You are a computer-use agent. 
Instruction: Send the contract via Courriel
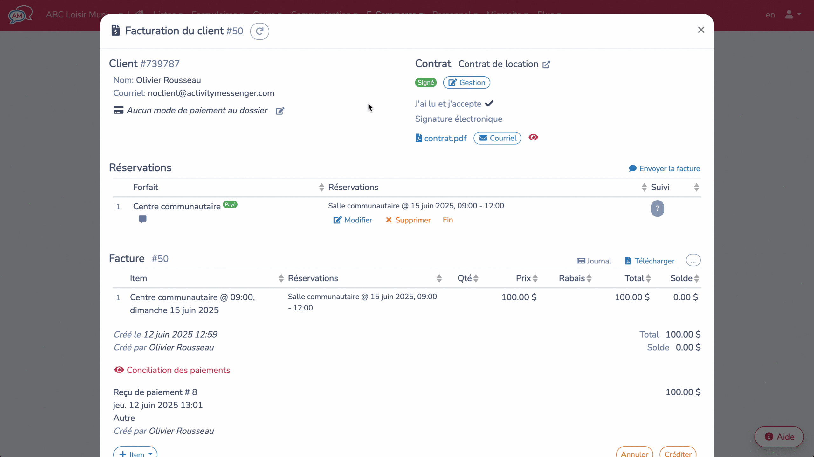point(497,138)
